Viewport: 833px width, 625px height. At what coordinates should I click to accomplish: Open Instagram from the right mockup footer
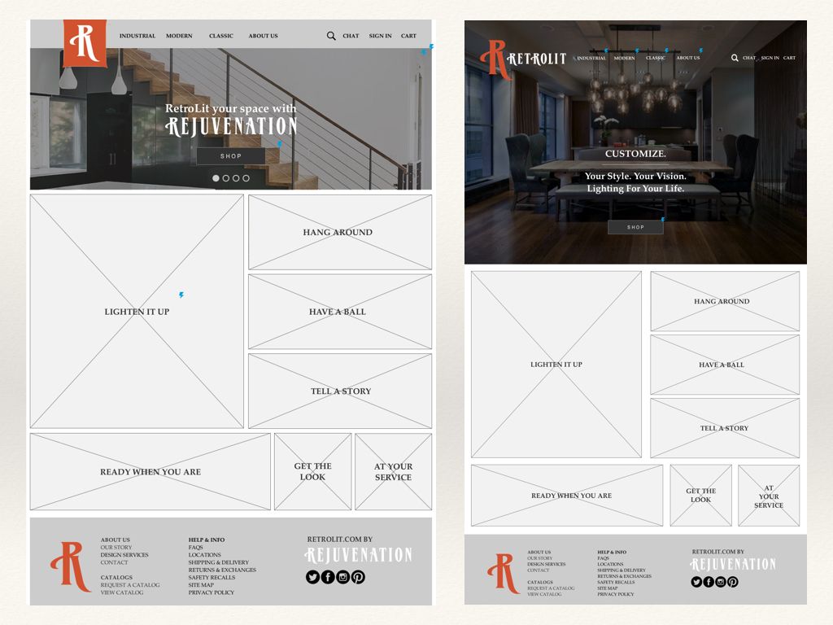721,582
